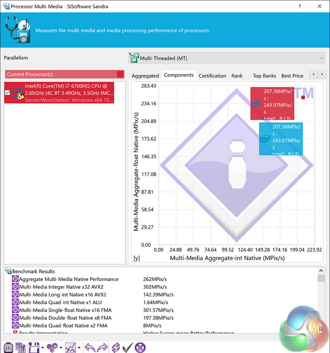
Task: Select the Intel Core i7-6700HQ processor entry
Action: (x=59, y=93)
